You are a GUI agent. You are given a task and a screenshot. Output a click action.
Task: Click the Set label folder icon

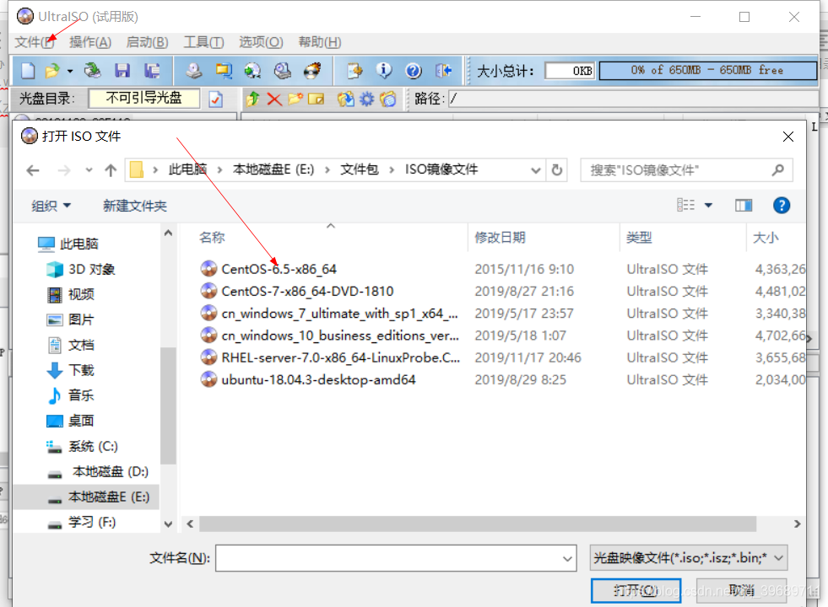pos(388,99)
